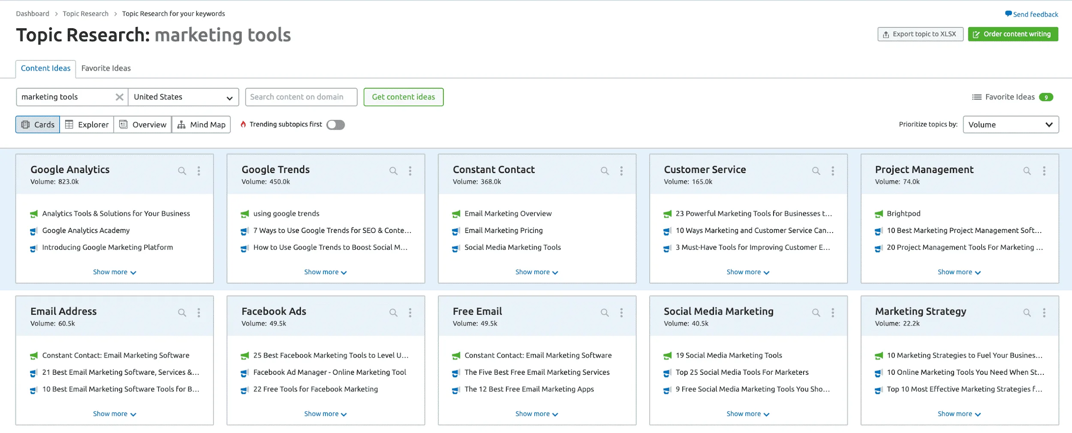Image resolution: width=1072 pixels, height=433 pixels.
Task: Go to Topic Research via breadcrumb
Action: pos(86,14)
